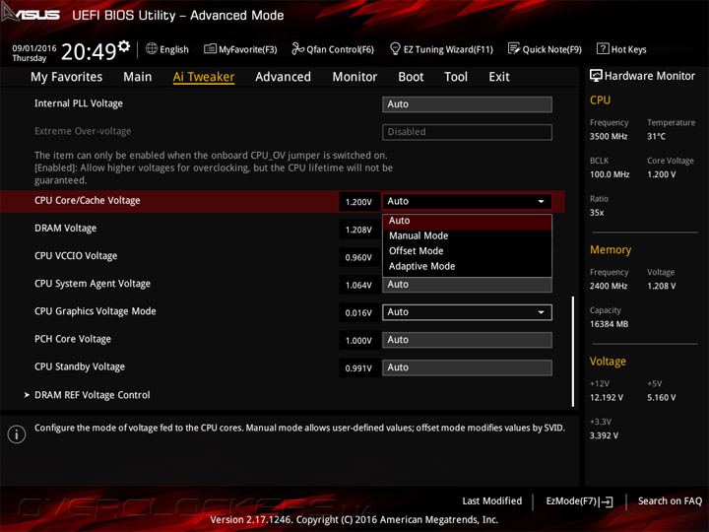Click the 0.960V VCCIO readout

tap(358, 257)
